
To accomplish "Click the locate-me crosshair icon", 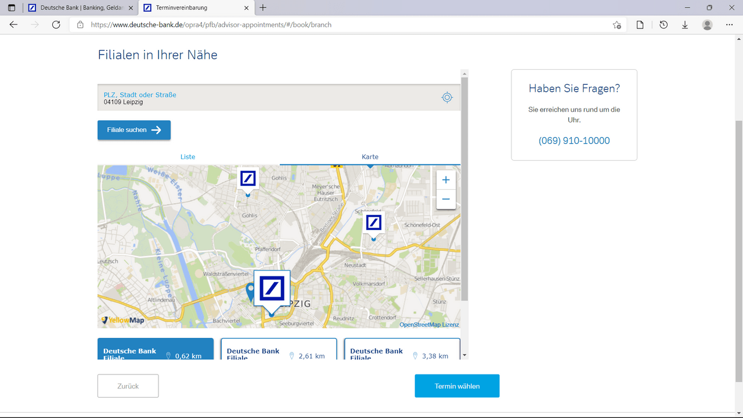I will (447, 98).
